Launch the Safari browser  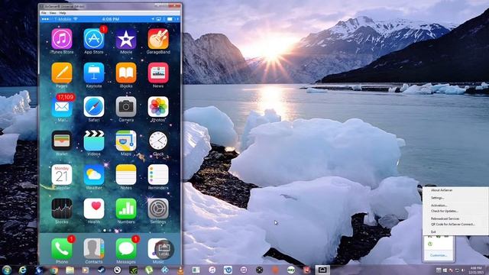click(94, 107)
